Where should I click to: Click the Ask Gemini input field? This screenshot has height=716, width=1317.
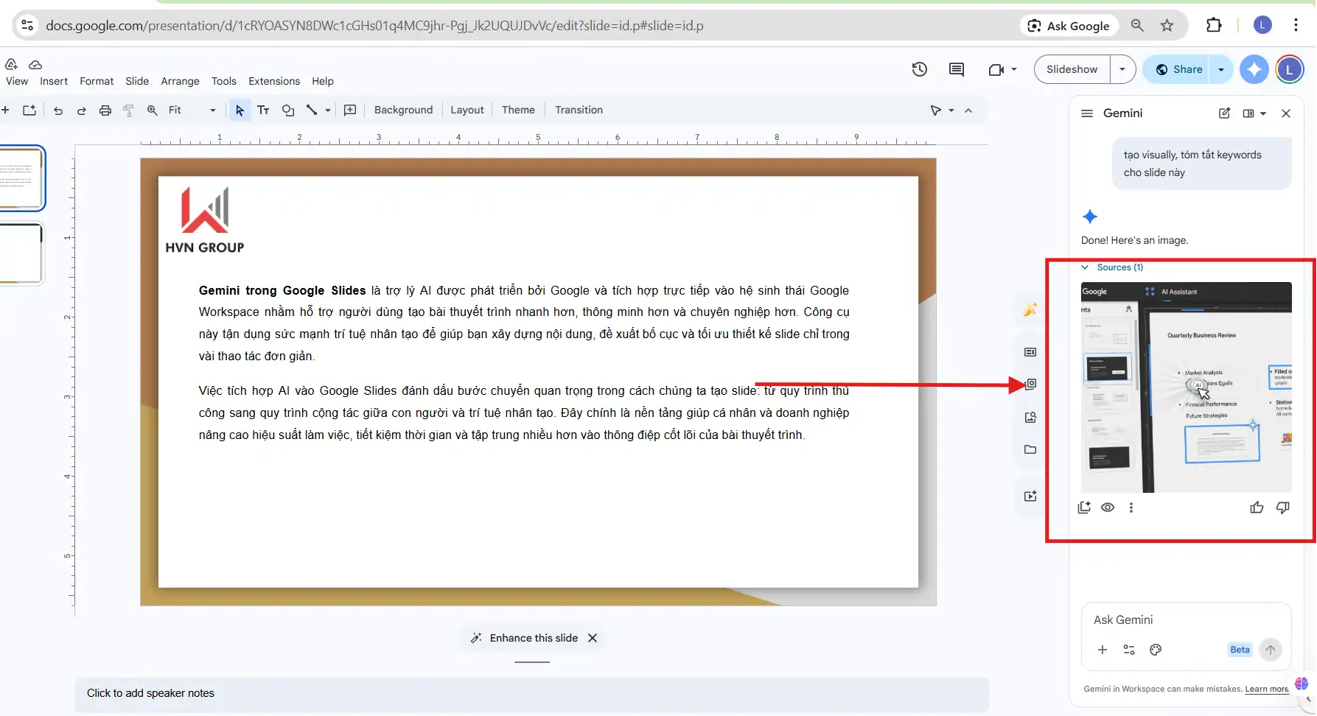pyautogui.click(x=1186, y=620)
